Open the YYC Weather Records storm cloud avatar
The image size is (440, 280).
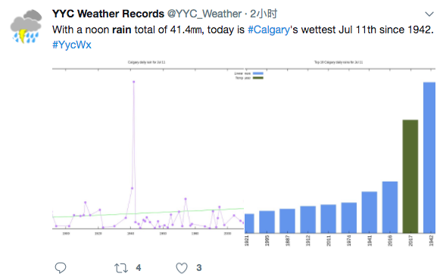pos(26,26)
